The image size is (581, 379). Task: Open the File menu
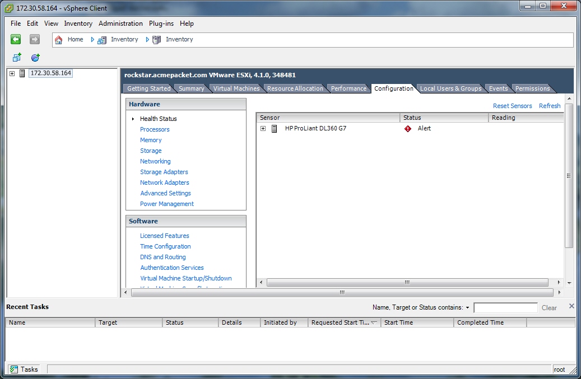point(16,24)
